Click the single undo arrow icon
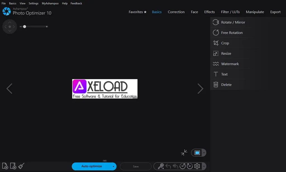 click(168, 166)
